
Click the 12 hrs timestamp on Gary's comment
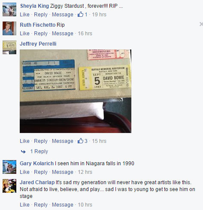click(x=85, y=172)
